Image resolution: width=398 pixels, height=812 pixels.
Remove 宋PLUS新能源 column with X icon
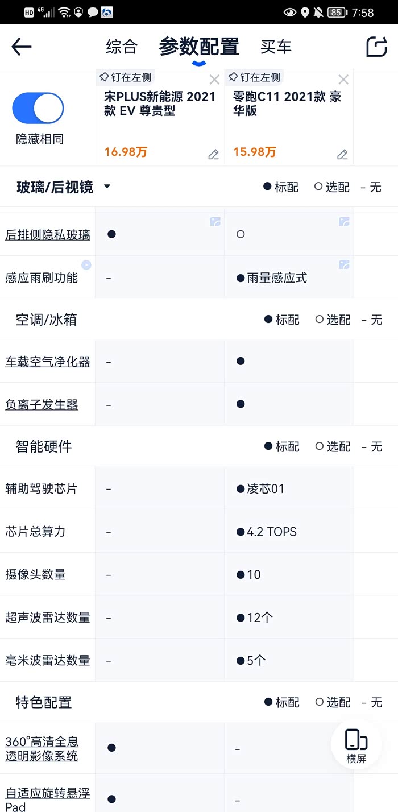[x=214, y=80]
